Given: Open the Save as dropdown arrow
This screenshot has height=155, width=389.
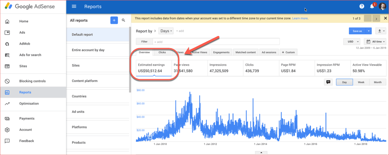Looking at the screenshot, I should point(369,31).
